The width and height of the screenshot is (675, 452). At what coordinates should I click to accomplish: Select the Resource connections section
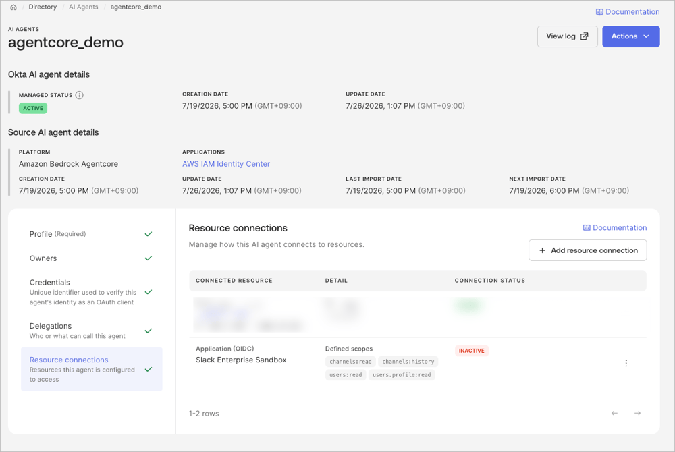(91, 369)
